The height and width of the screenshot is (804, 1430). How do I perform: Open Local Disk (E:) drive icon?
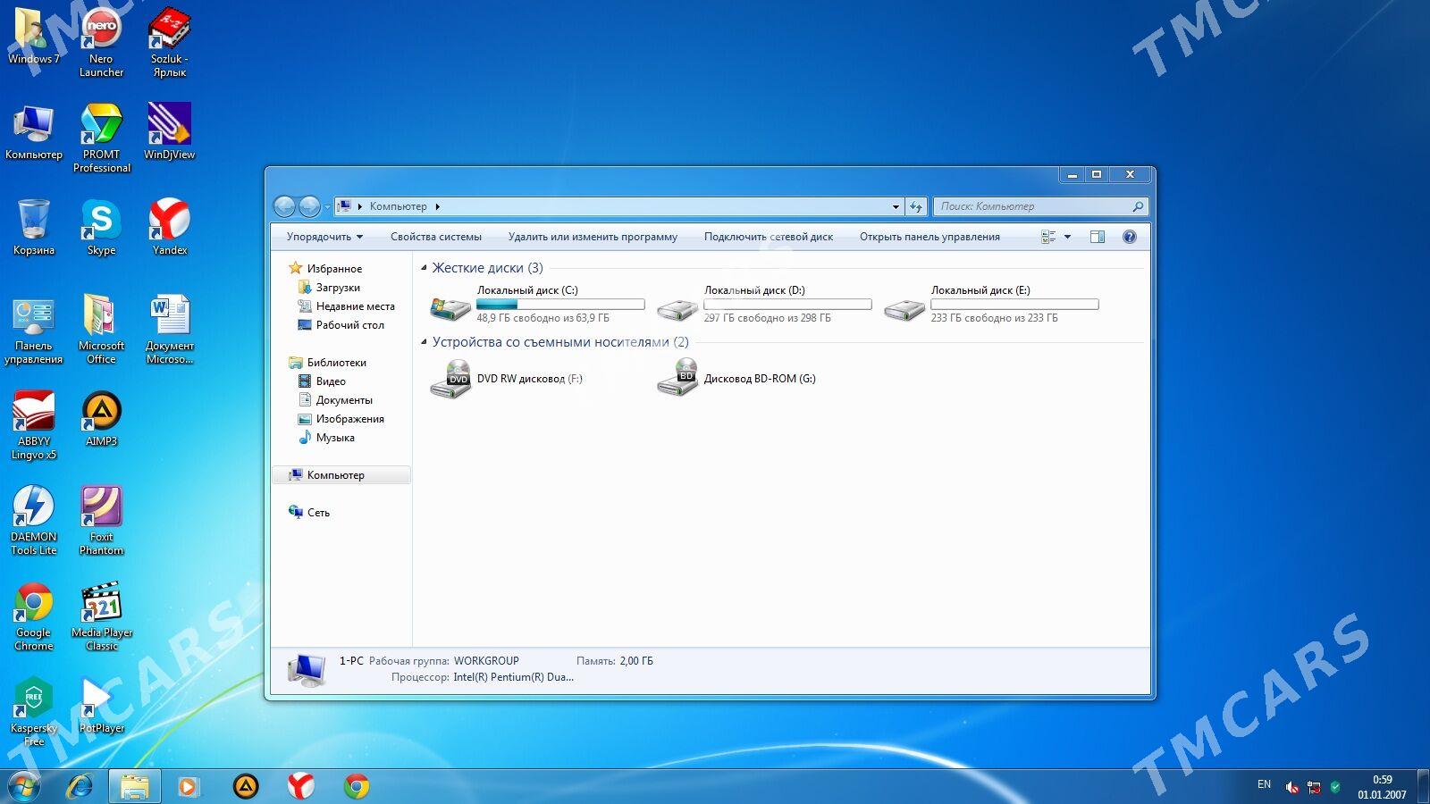904,309
